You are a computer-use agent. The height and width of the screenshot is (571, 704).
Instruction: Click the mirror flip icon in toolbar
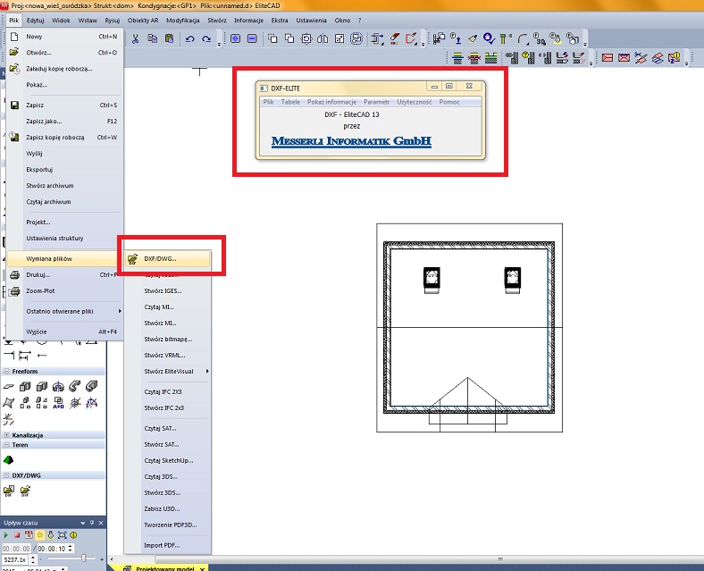[x=323, y=39]
